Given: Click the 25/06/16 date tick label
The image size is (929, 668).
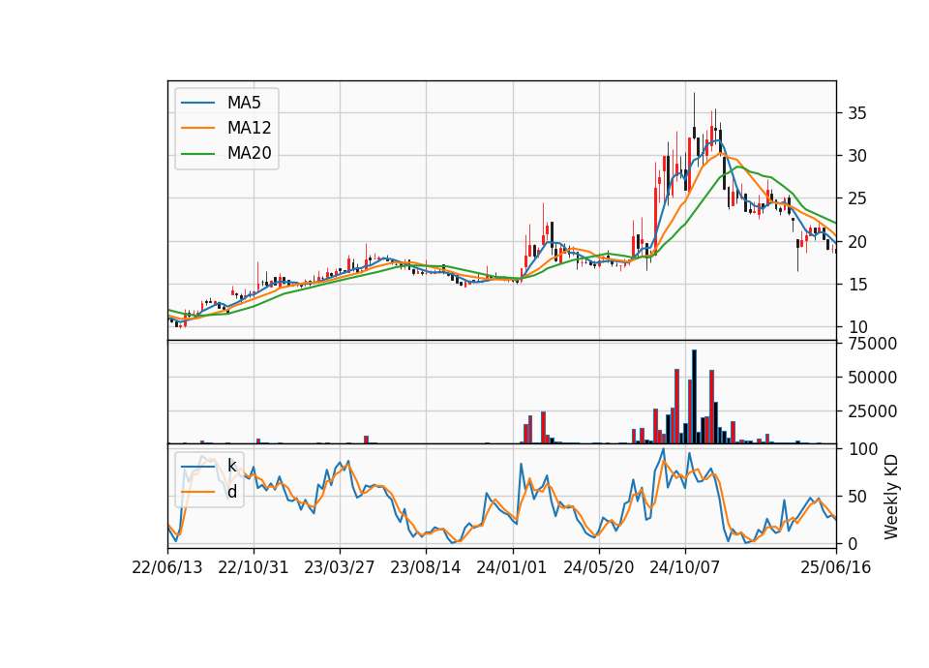Looking at the screenshot, I should (x=836, y=567).
